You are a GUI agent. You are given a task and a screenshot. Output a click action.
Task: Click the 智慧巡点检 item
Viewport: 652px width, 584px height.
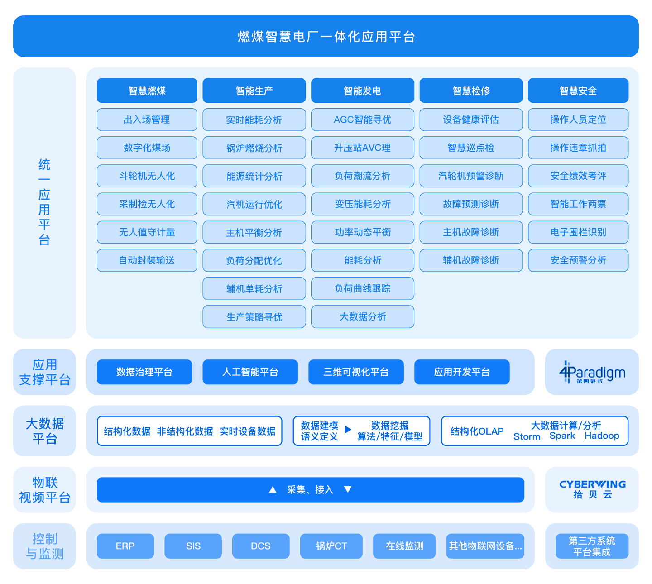click(471, 148)
